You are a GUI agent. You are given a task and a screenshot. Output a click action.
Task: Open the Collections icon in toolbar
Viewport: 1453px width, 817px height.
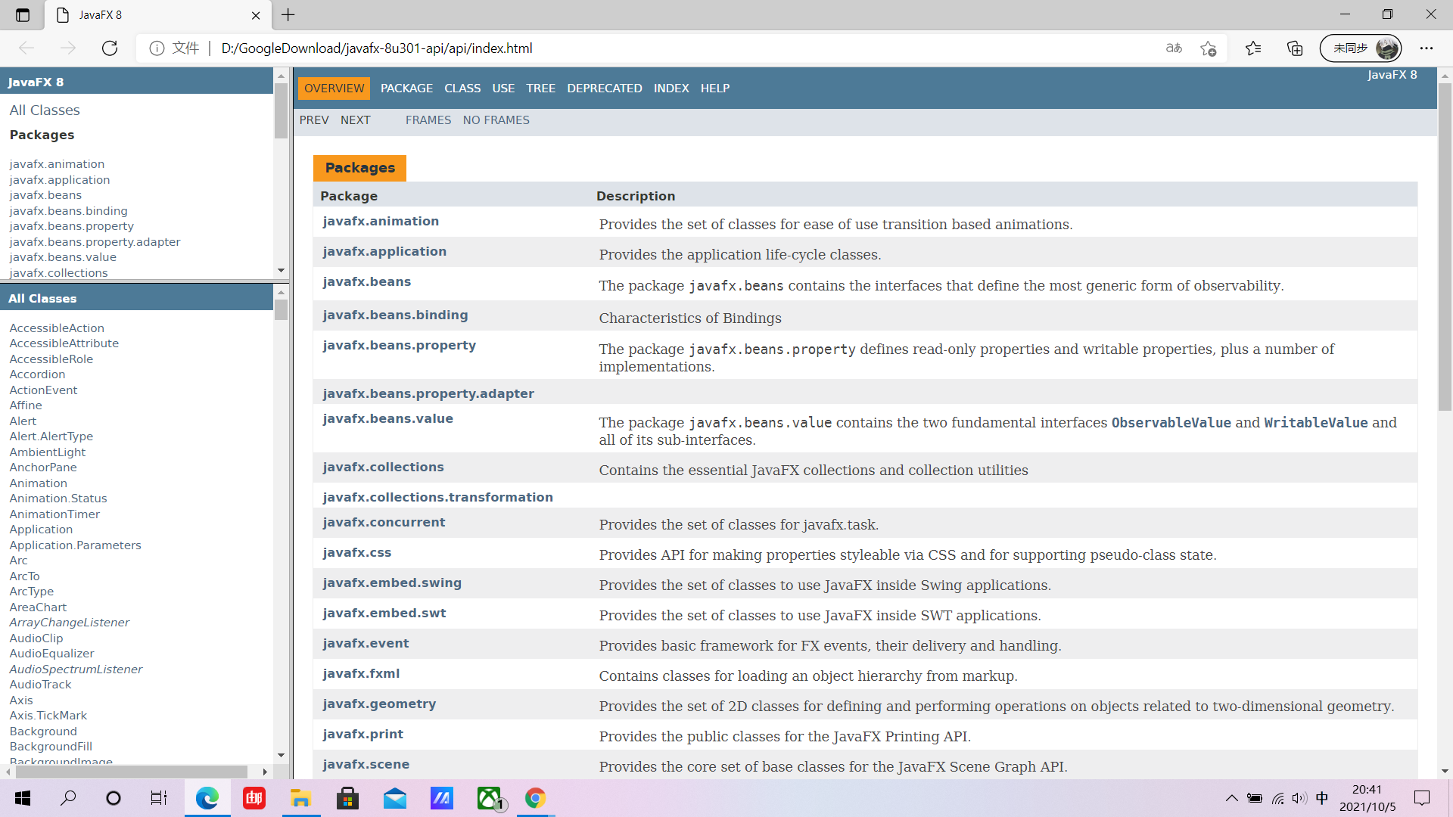pos(1295,48)
